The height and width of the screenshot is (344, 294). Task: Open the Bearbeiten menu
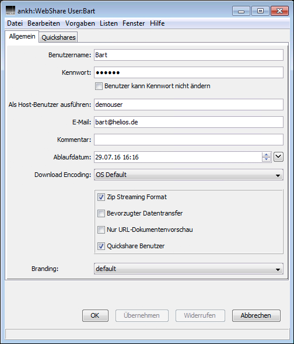tap(44, 23)
